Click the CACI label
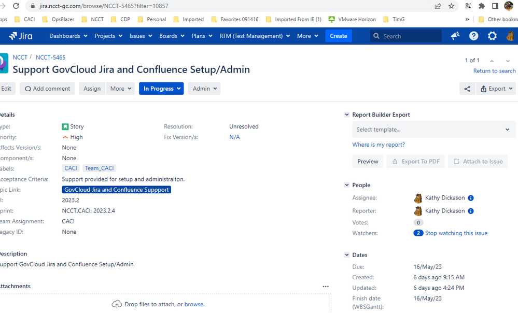 click(71, 168)
